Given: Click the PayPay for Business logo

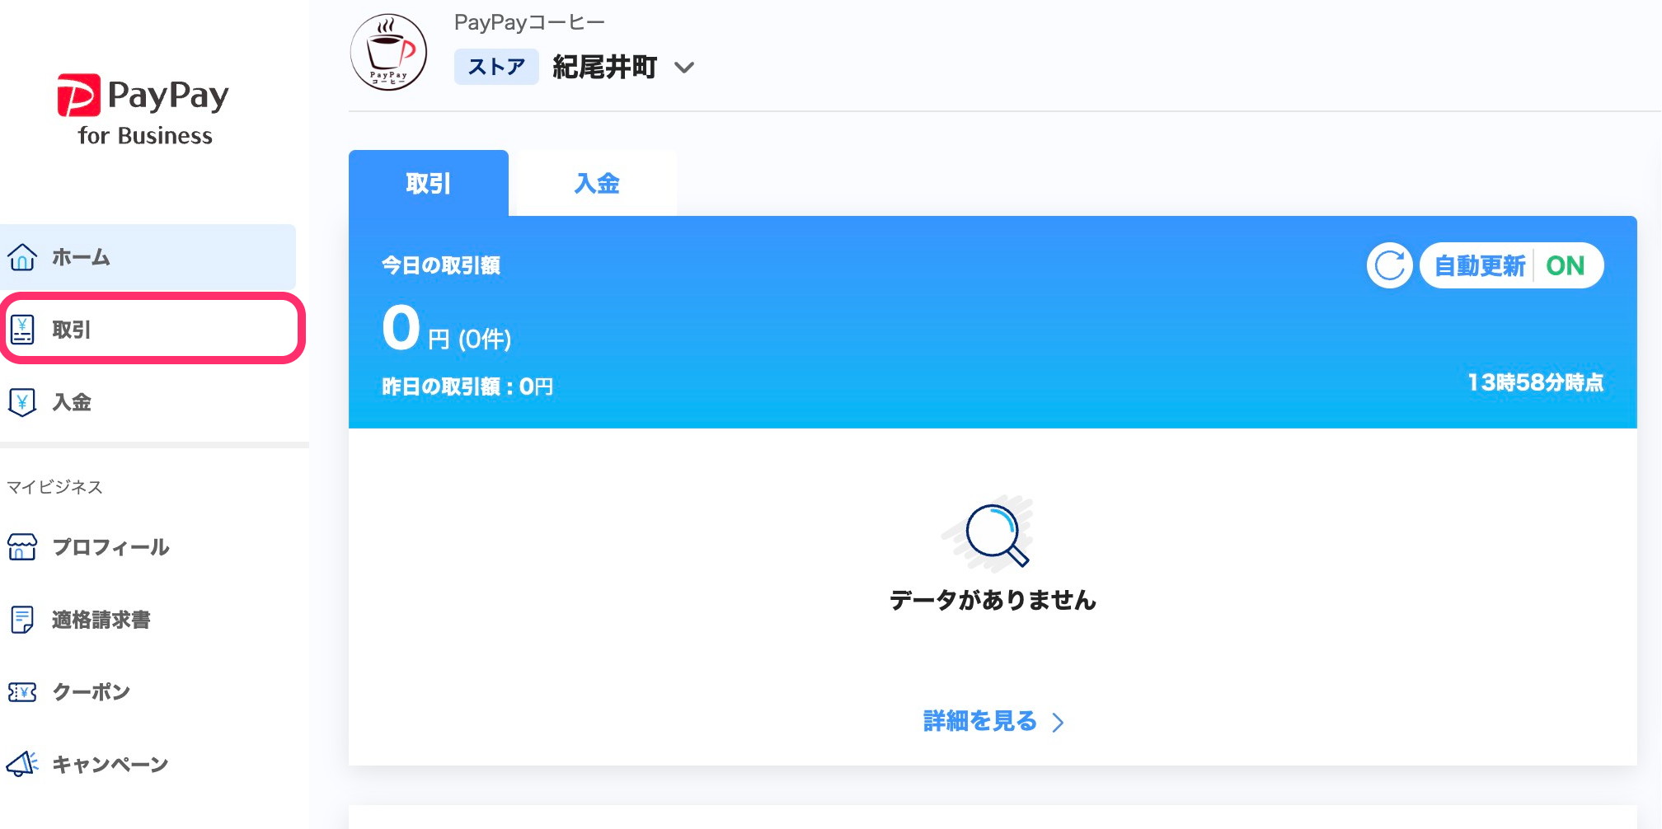Looking at the screenshot, I should (x=143, y=111).
